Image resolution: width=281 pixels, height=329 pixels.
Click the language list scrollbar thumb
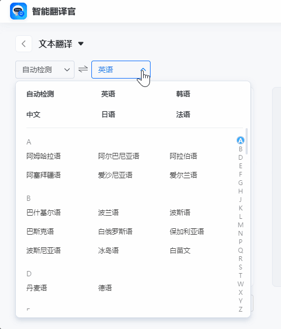pyautogui.click(x=247, y=141)
